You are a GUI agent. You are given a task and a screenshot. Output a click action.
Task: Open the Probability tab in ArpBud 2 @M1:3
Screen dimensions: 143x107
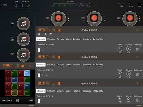tap(98, 91)
